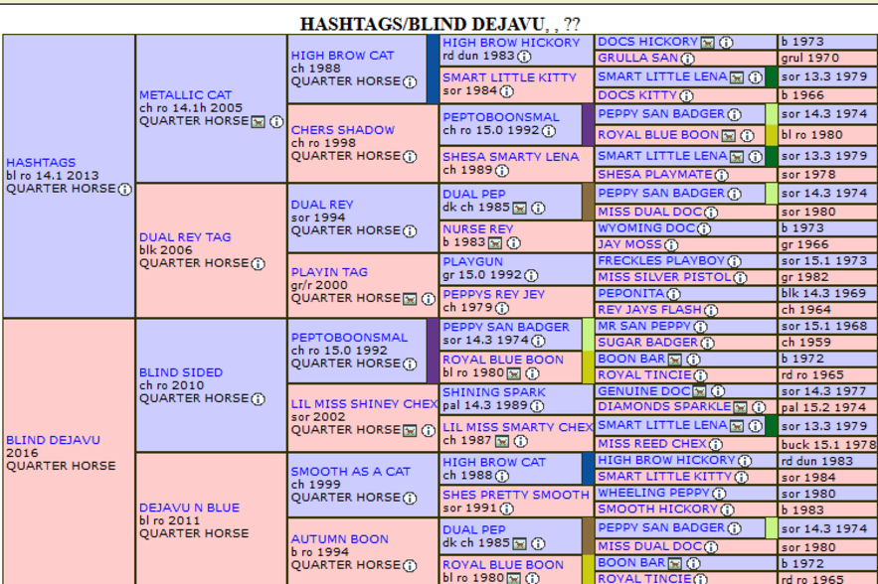878x584 pixels.
Task: Follow the WYOMING DOC link
Action: [646, 228]
